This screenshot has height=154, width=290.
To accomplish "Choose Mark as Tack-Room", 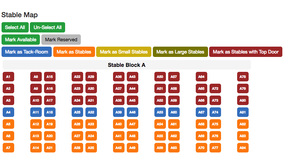I will coord(26,52).
